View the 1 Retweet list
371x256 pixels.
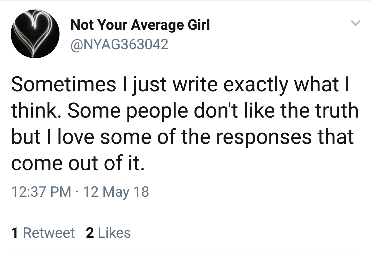(43, 233)
